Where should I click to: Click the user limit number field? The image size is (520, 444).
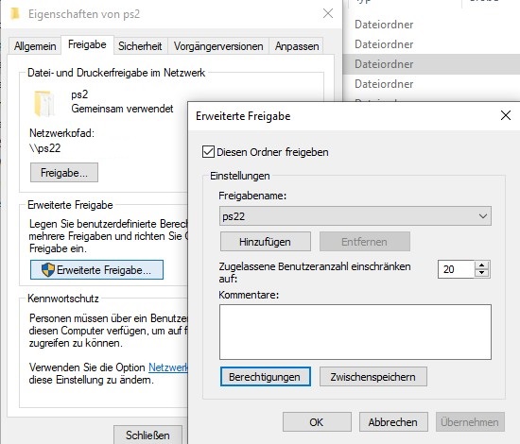(x=457, y=269)
